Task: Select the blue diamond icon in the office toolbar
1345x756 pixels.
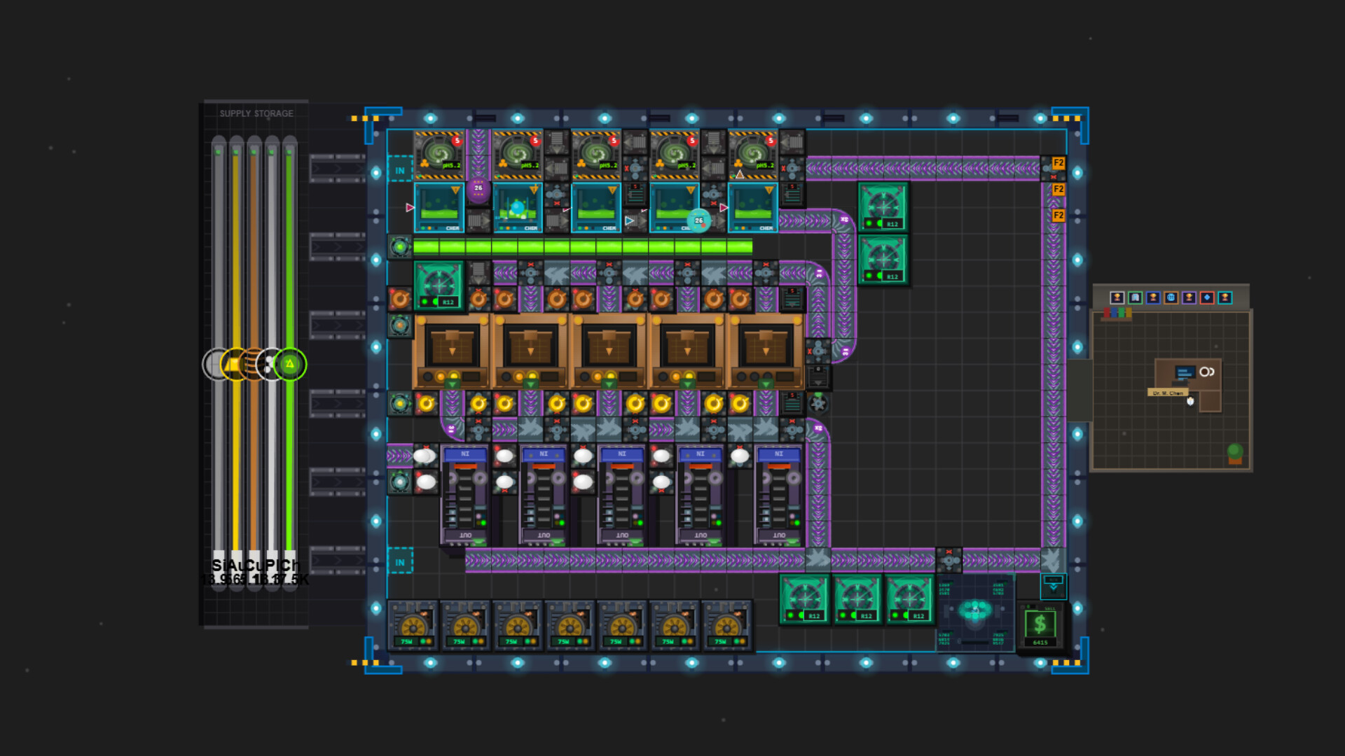Action: pos(1206,297)
